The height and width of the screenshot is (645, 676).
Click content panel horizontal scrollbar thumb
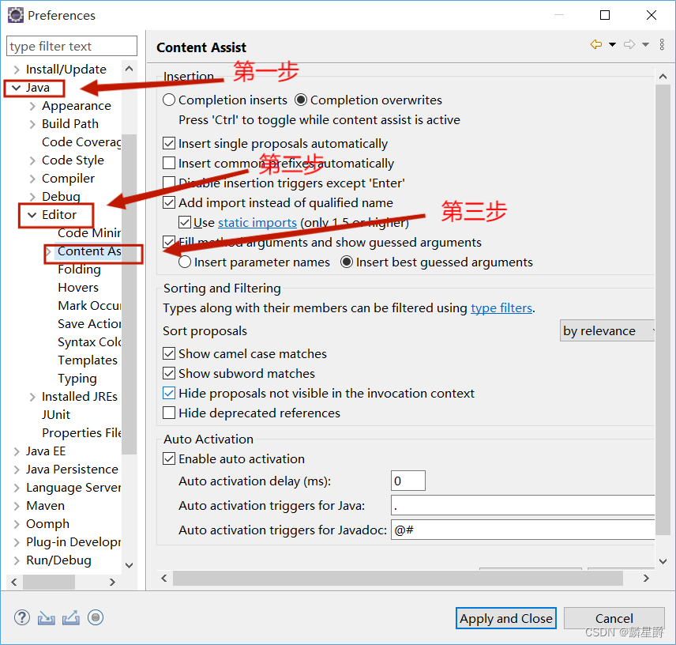coord(397,578)
